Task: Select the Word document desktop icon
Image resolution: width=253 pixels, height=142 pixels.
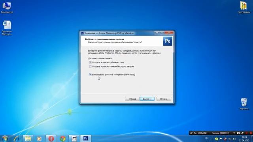Action: coord(7,28)
